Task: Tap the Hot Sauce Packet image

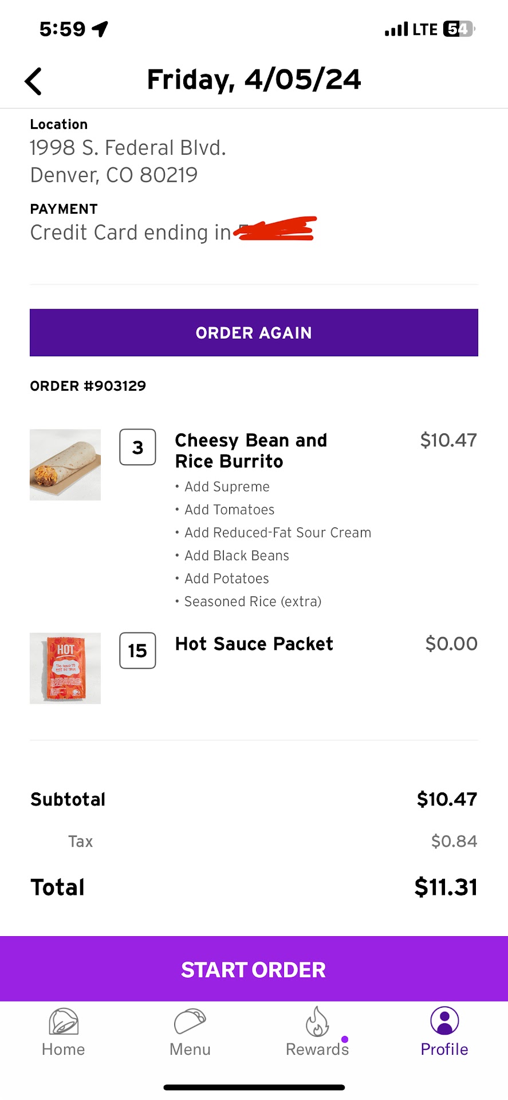Action: pyautogui.click(x=65, y=668)
